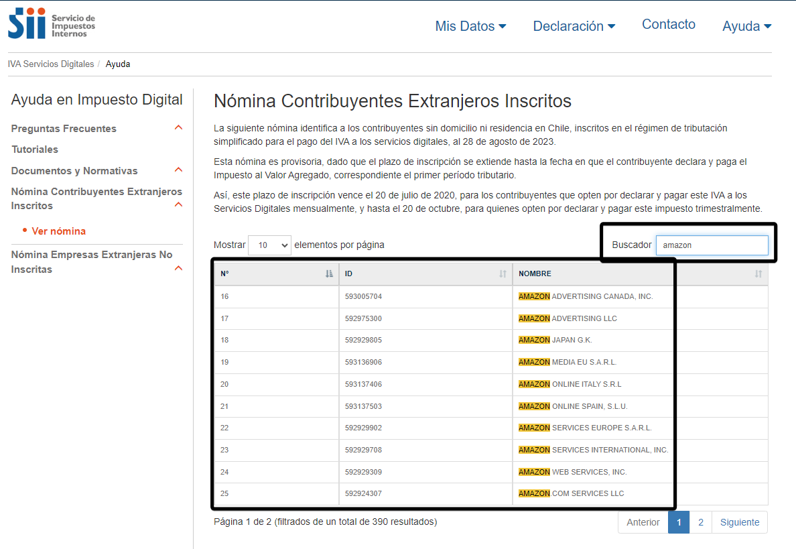The width and height of the screenshot is (796, 549).
Task: Click ID value 593136906
Action: click(x=363, y=362)
